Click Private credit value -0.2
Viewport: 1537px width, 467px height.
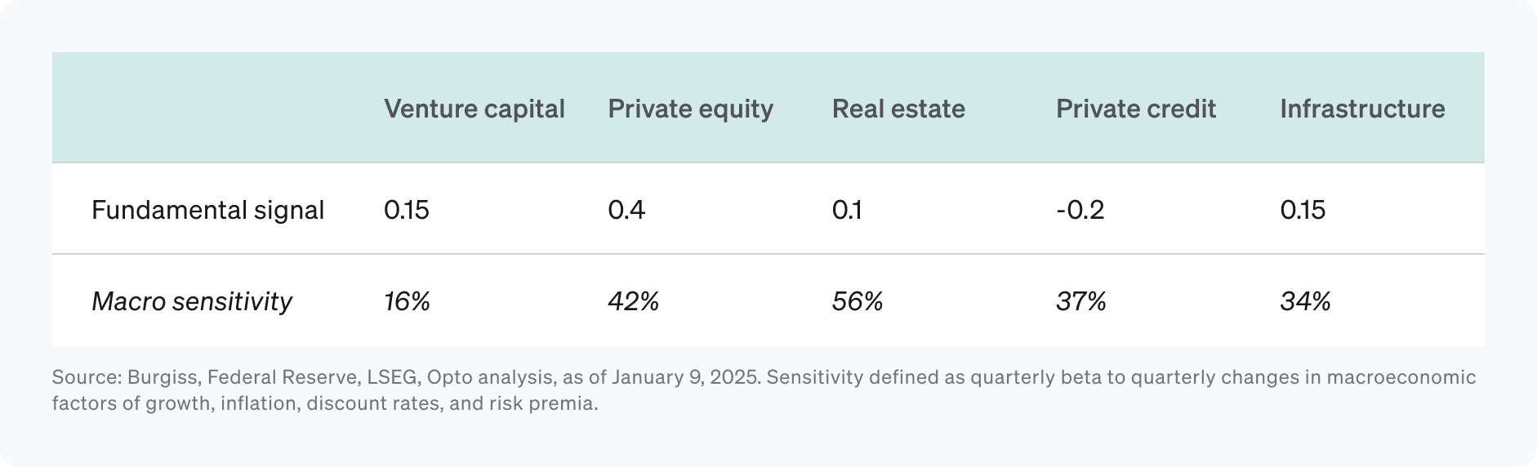pyautogui.click(x=1080, y=210)
